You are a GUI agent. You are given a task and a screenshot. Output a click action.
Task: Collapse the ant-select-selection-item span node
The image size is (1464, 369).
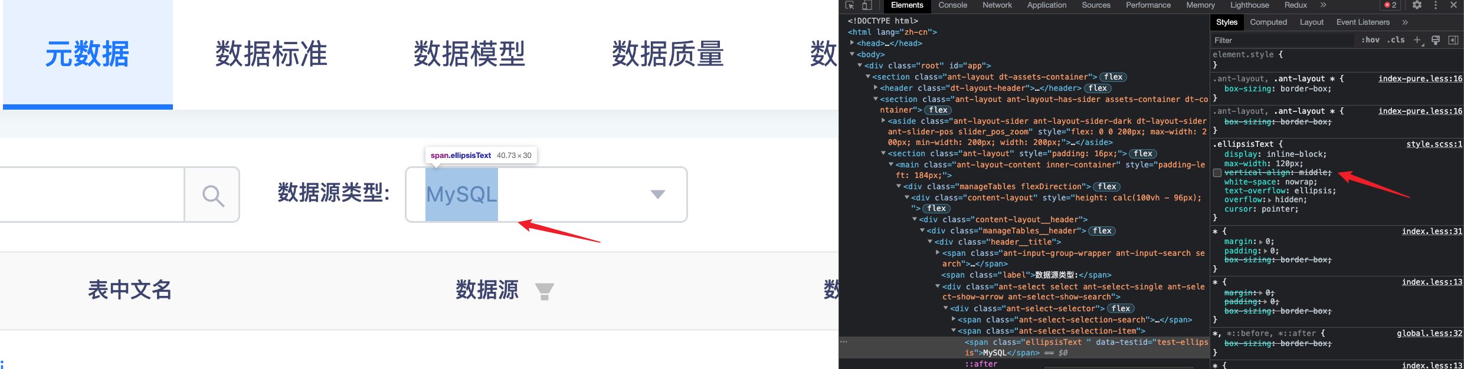954,331
